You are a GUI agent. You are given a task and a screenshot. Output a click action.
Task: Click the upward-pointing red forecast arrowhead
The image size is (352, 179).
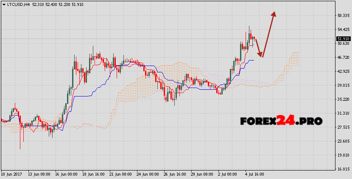point(274,14)
